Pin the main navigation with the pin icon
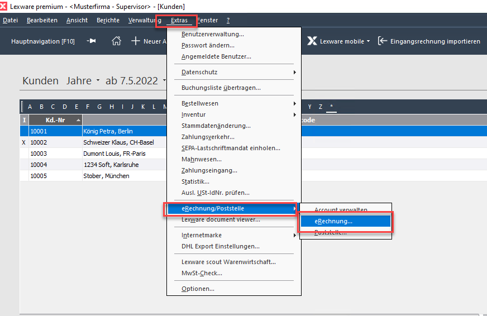Screen dimensions: 487x316 tap(92, 41)
